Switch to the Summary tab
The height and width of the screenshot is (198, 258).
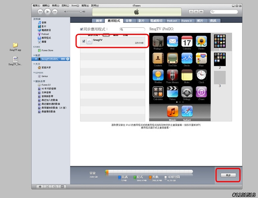(98, 20)
